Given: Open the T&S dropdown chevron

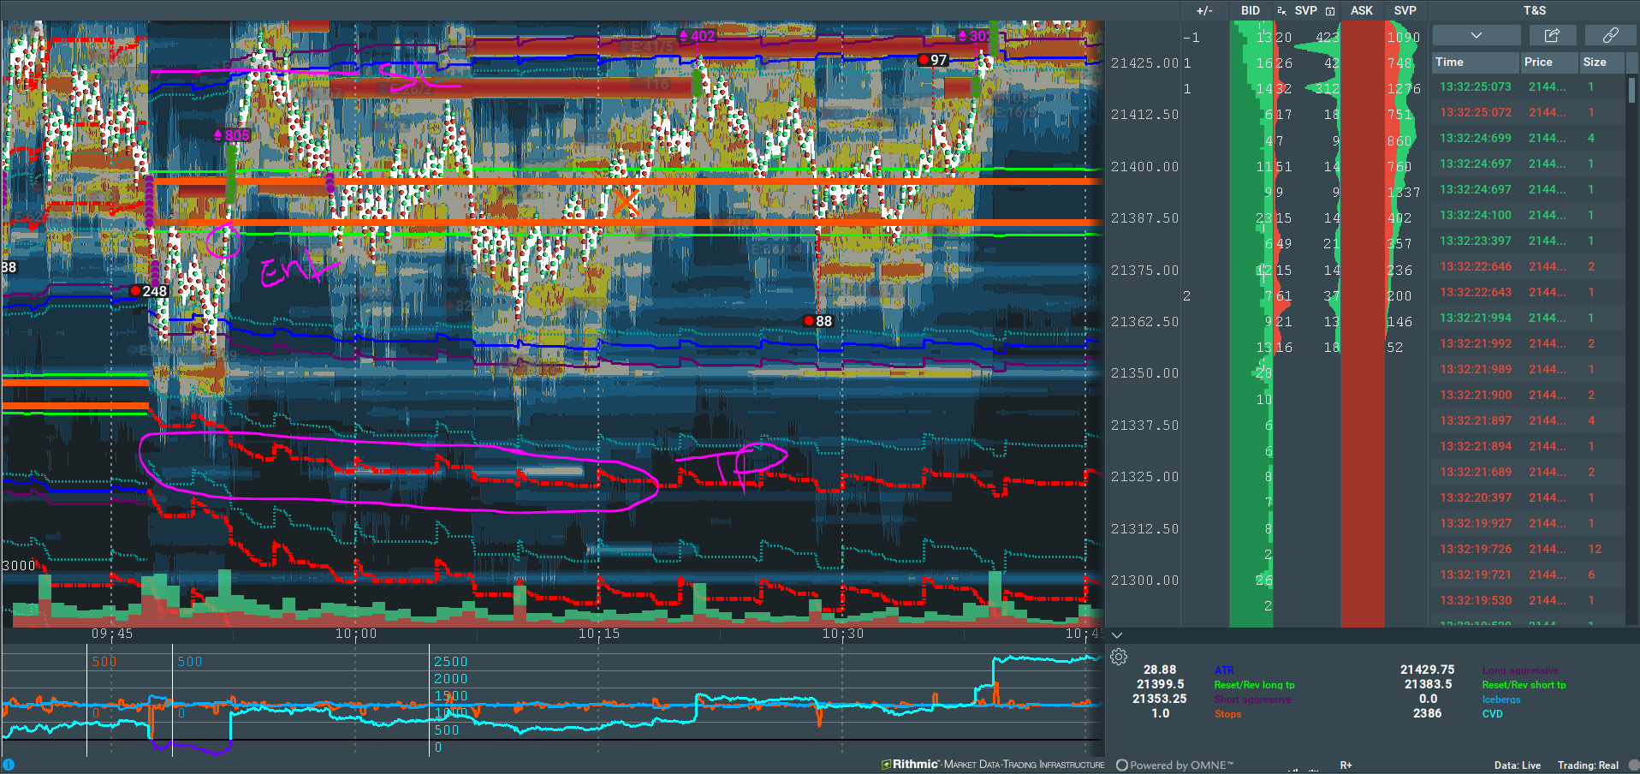Looking at the screenshot, I should [x=1476, y=35].
